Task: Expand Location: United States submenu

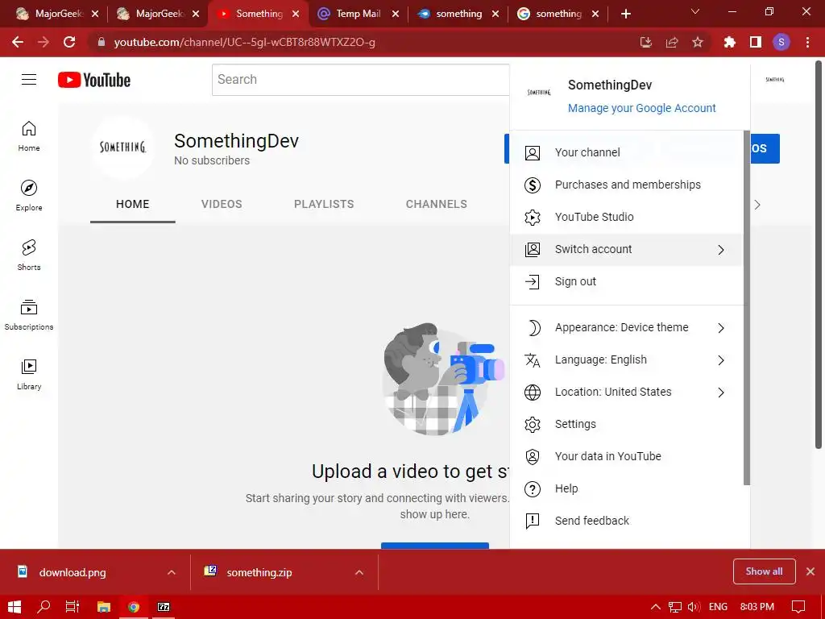Action: (721, 393)
